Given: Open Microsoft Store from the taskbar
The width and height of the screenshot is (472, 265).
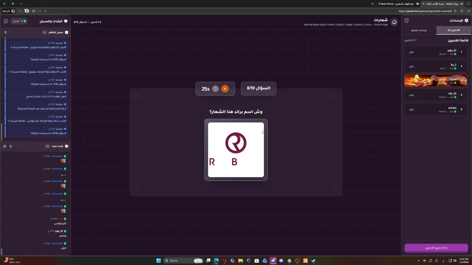Looking at the screenshot, I should [257, 261].
